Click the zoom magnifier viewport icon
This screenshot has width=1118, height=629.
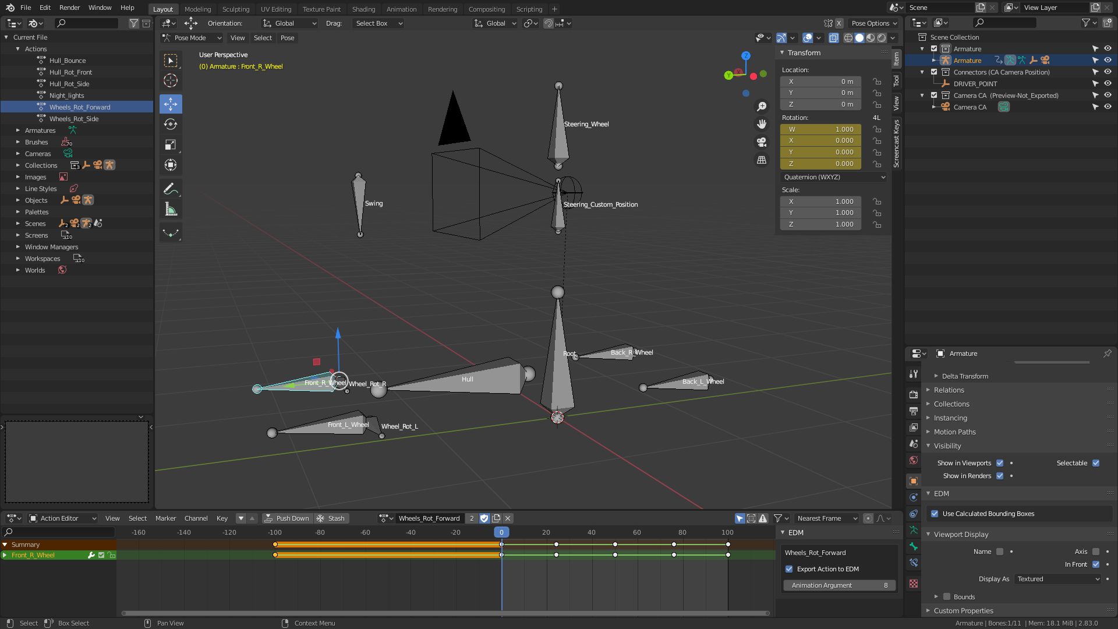[x=761, y=107]
